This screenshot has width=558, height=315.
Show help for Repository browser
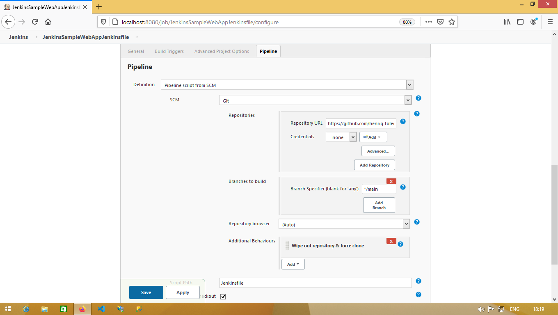[417, 222]
